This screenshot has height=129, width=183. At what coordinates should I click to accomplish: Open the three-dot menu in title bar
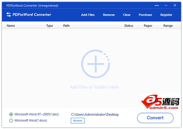(157, 5)
